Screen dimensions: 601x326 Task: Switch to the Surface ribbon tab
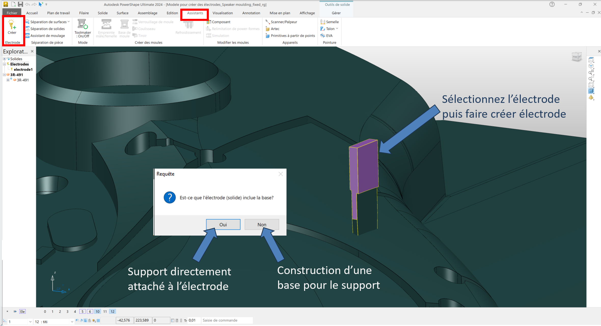[x=122, y=13]
